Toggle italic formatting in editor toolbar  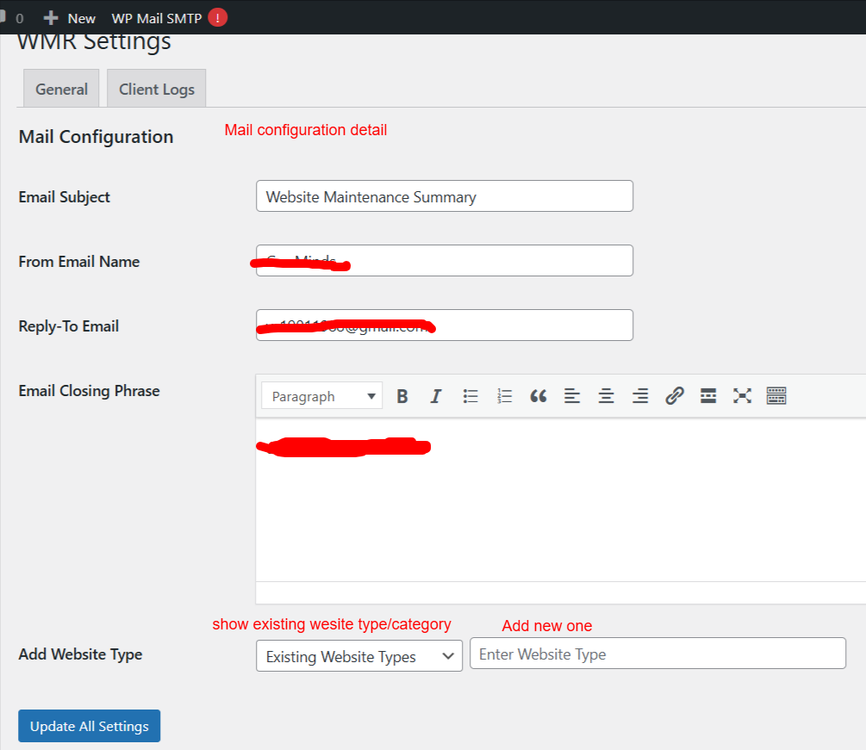[x=436, y=396]
